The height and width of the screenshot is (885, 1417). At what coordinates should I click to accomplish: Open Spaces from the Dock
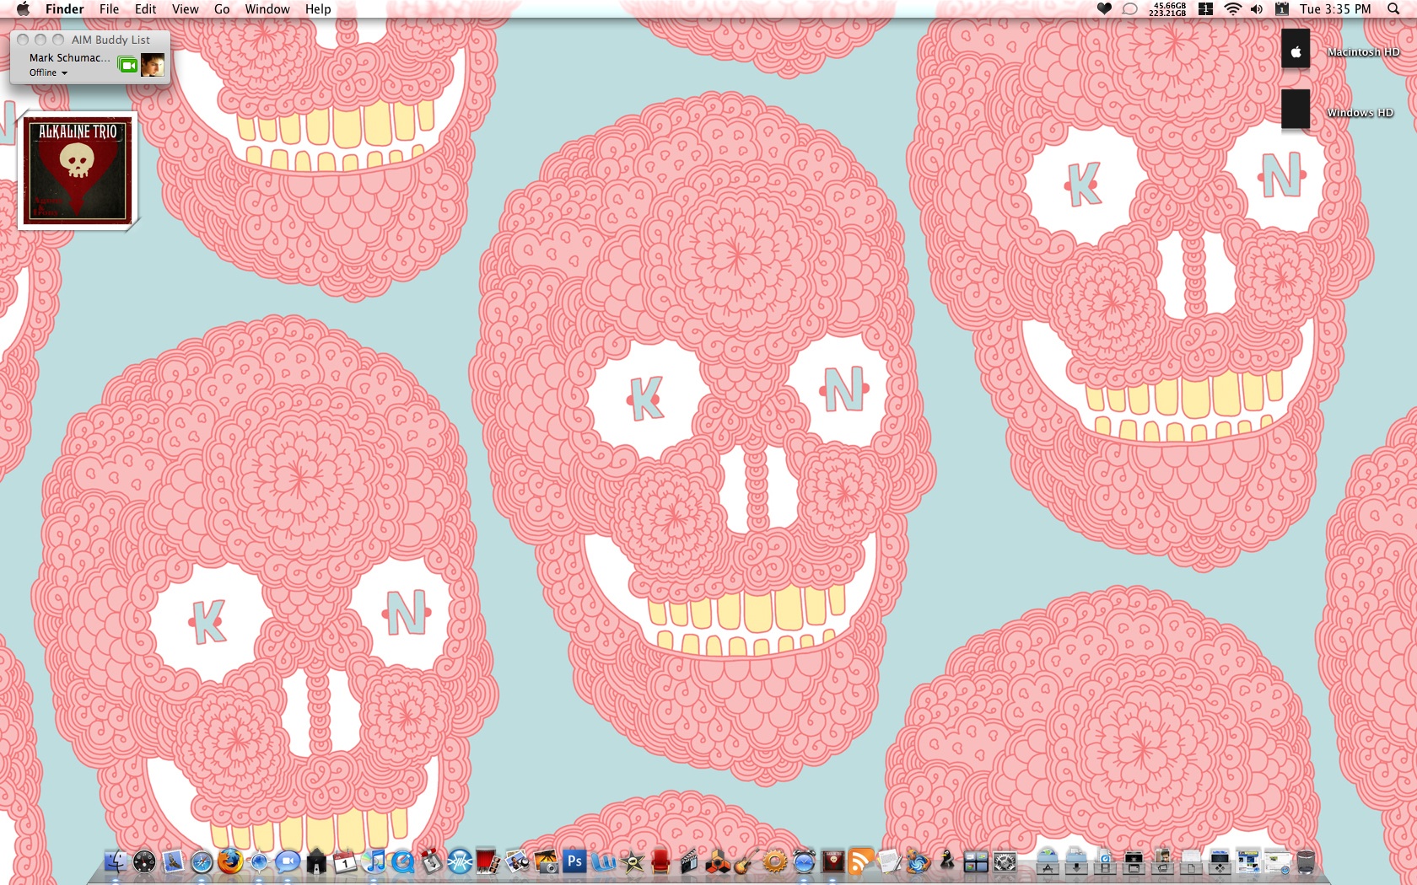coord(976,861)
